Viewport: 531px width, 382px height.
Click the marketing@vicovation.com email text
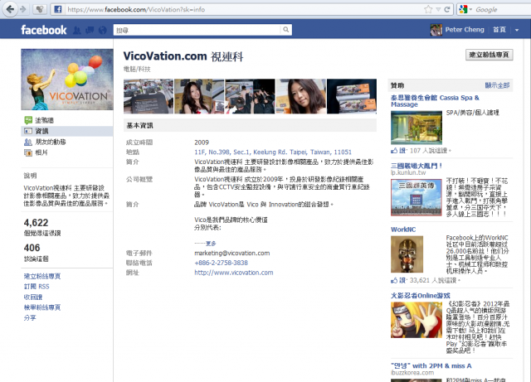232,253
